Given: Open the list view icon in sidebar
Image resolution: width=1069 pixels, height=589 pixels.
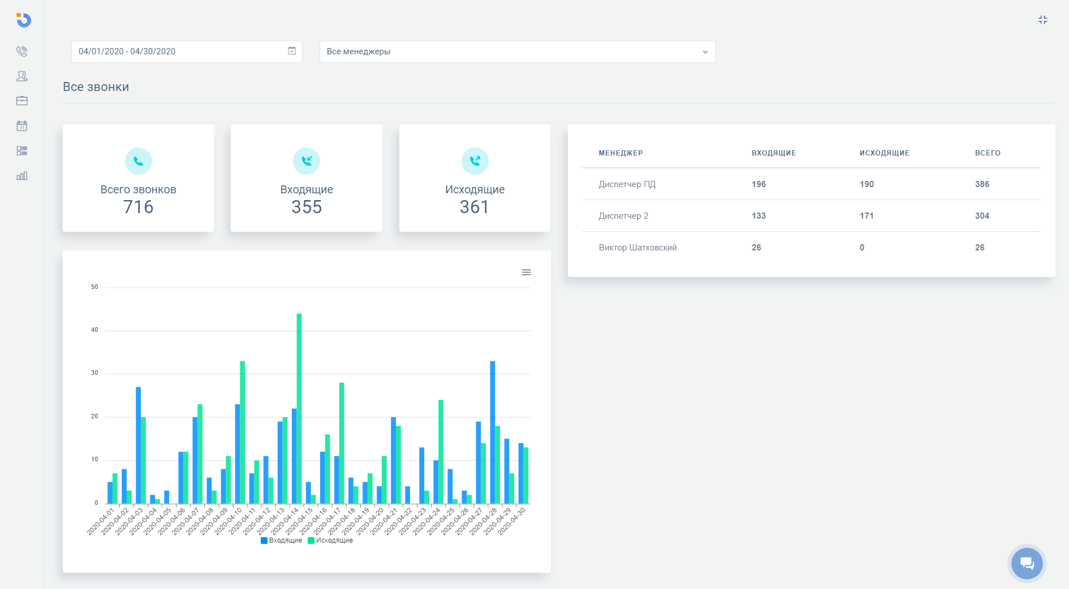Looking at the screenshot, I should (22, 151).
